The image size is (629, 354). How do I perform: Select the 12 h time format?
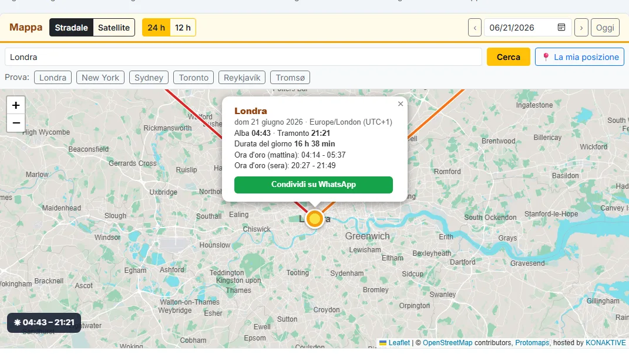[x=183, y=28]
